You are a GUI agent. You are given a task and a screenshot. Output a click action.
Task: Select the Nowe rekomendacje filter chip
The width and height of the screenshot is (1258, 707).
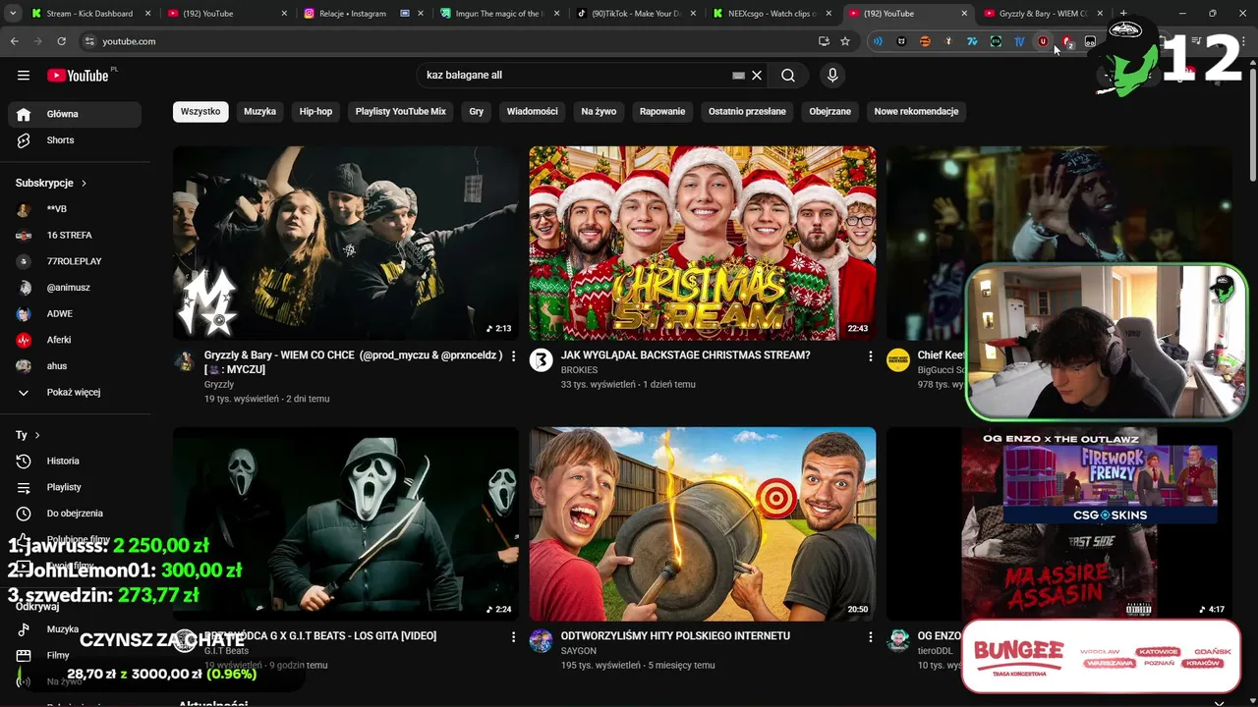(916, 112)
